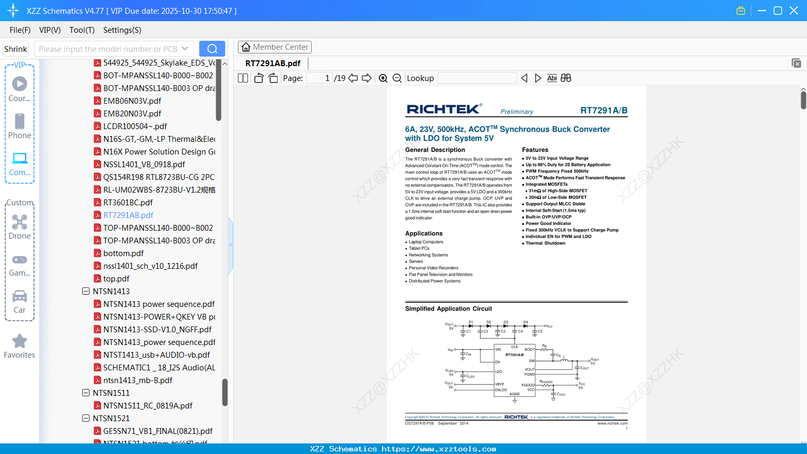Viewport: 807px width, 454px height.
Task: Open the Favorites star
Action: point(20,347)
